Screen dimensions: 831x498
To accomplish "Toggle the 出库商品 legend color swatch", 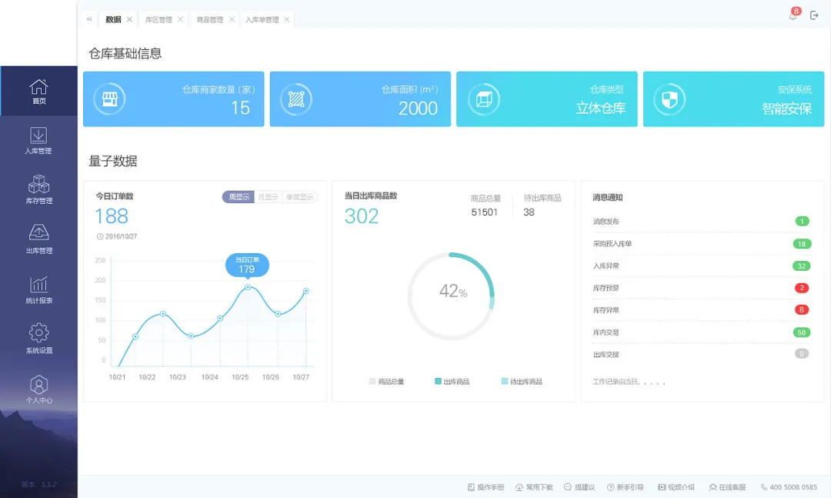I will (x=438, y=381).
